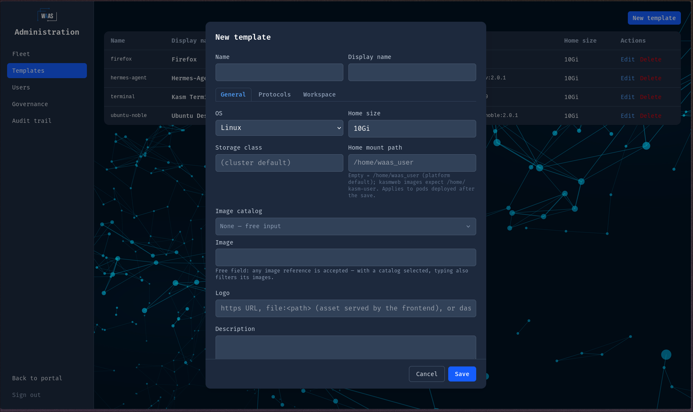Click the Description text area
This screenshot has width=693, height=412.
tap(345, 347)
